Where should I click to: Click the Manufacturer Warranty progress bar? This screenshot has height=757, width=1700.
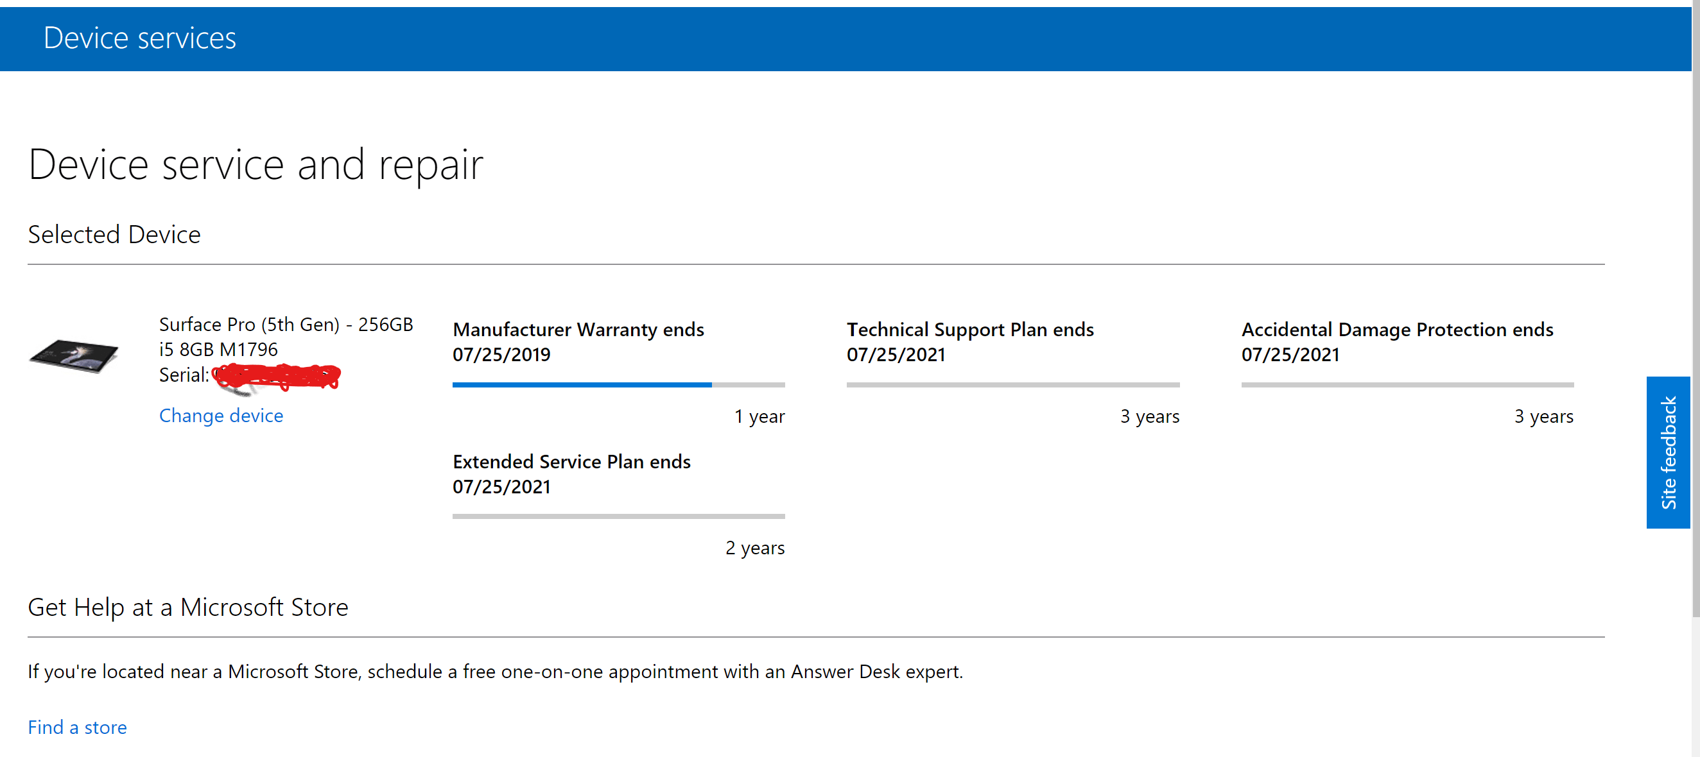618,384
